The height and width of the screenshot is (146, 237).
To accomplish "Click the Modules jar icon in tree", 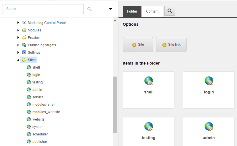I will coord(24,30).
